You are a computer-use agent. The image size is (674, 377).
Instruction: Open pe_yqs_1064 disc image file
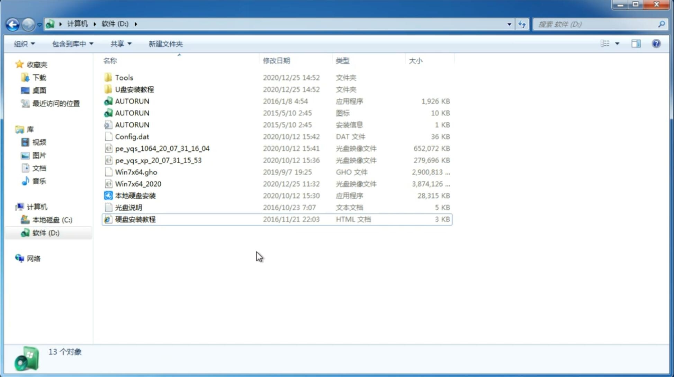click(162, 148)
